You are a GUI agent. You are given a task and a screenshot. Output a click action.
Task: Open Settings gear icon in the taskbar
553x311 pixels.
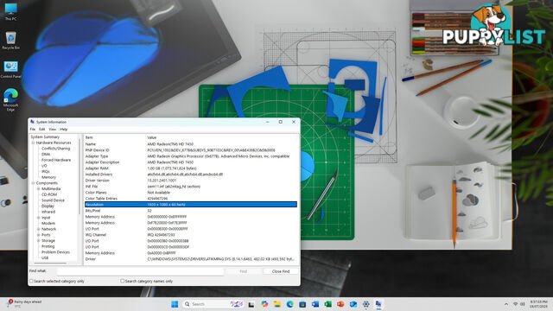click(365, 304)
